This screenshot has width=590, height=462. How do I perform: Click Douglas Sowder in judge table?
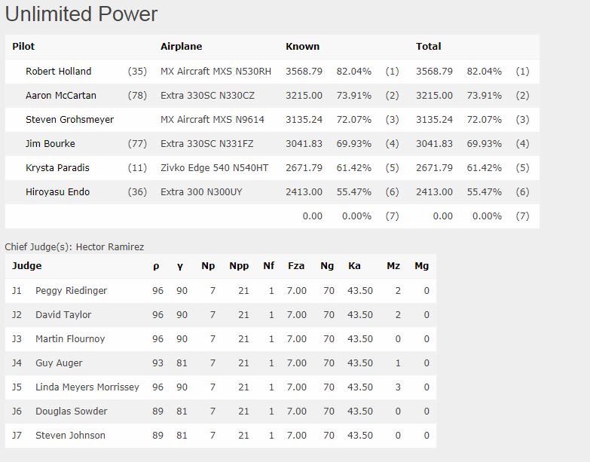71,412
